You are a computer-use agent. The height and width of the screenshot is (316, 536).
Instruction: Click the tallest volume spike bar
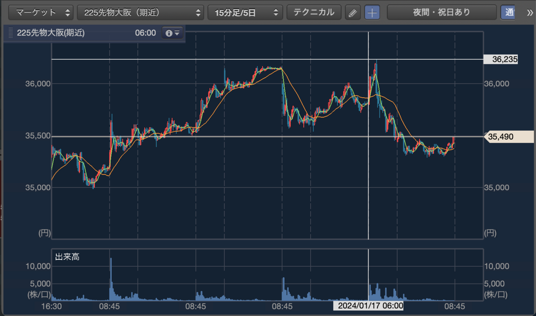[111, 279]
